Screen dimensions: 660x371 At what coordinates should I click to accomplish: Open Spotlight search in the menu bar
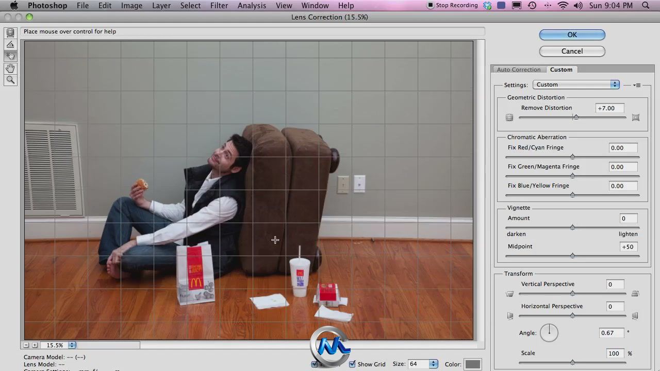pos(646,6)
